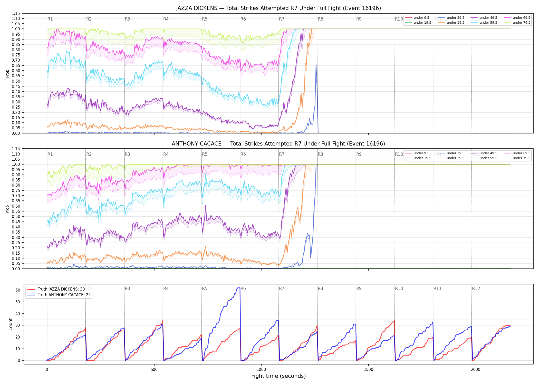Viewport: 539px width, 385px height.
Task: Click the ANTHONY CACACE chart title
Action: [278, 144]
